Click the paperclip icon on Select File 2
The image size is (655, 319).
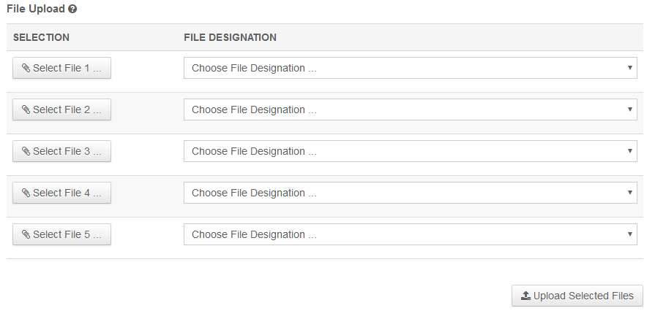[x=26, y=109]
